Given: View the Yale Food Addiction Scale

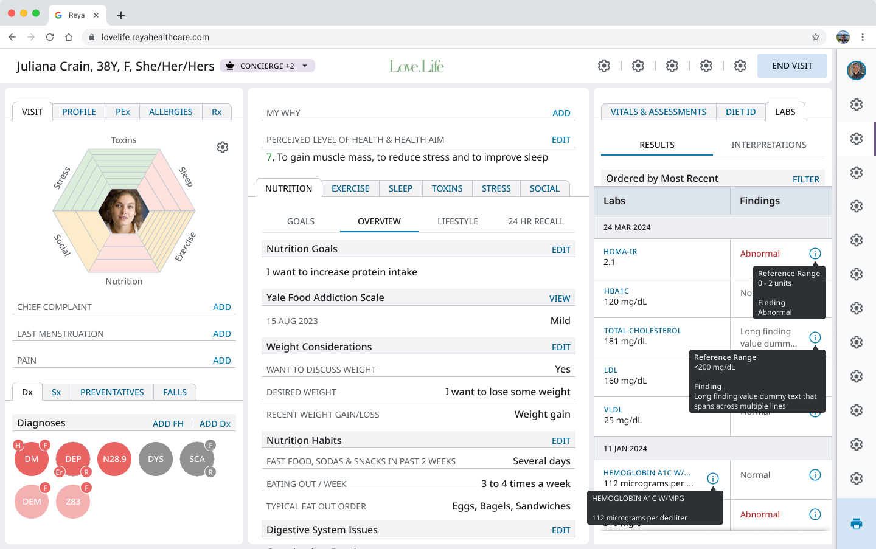Looking at the screenshot, I should 559,299.
